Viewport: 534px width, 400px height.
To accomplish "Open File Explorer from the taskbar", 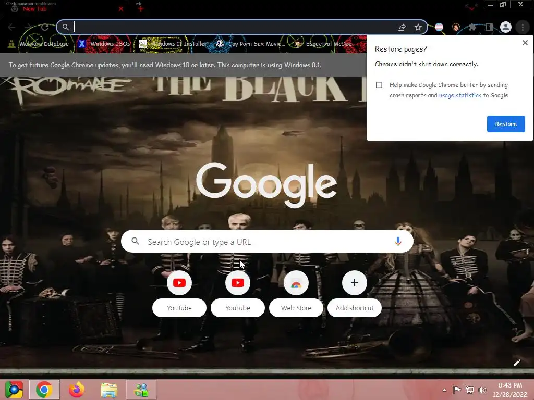I will (x=109, y=390).
